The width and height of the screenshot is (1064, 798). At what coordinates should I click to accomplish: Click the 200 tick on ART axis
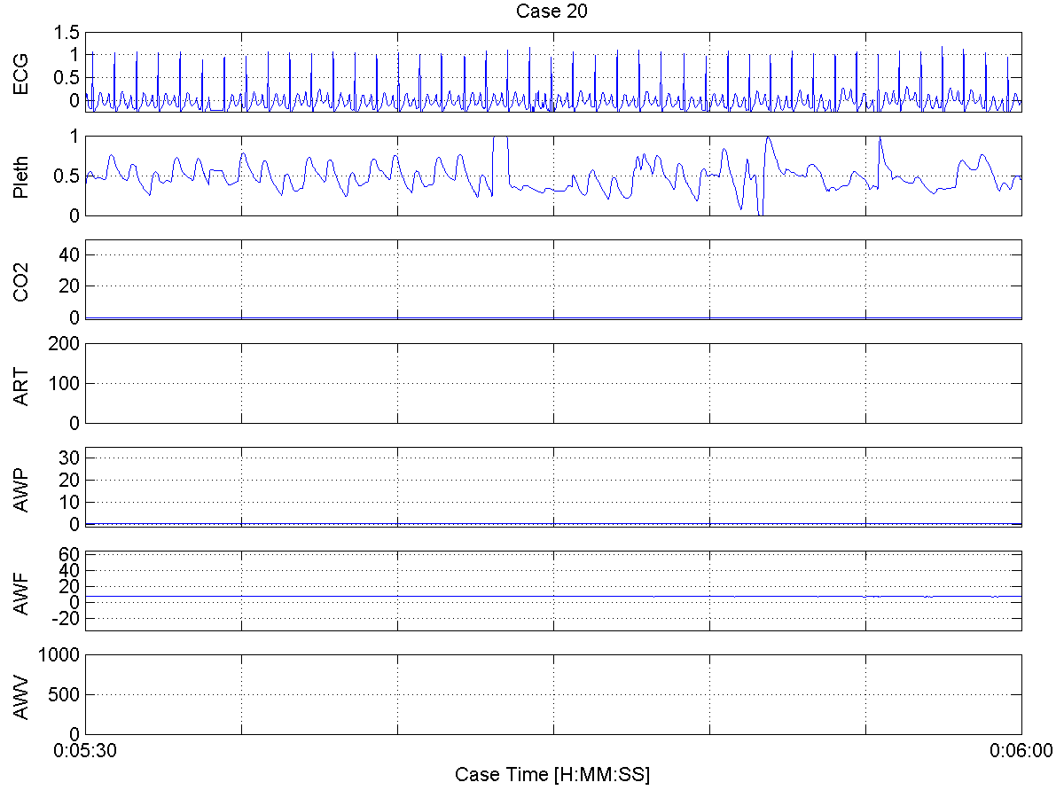coord(65,343)
